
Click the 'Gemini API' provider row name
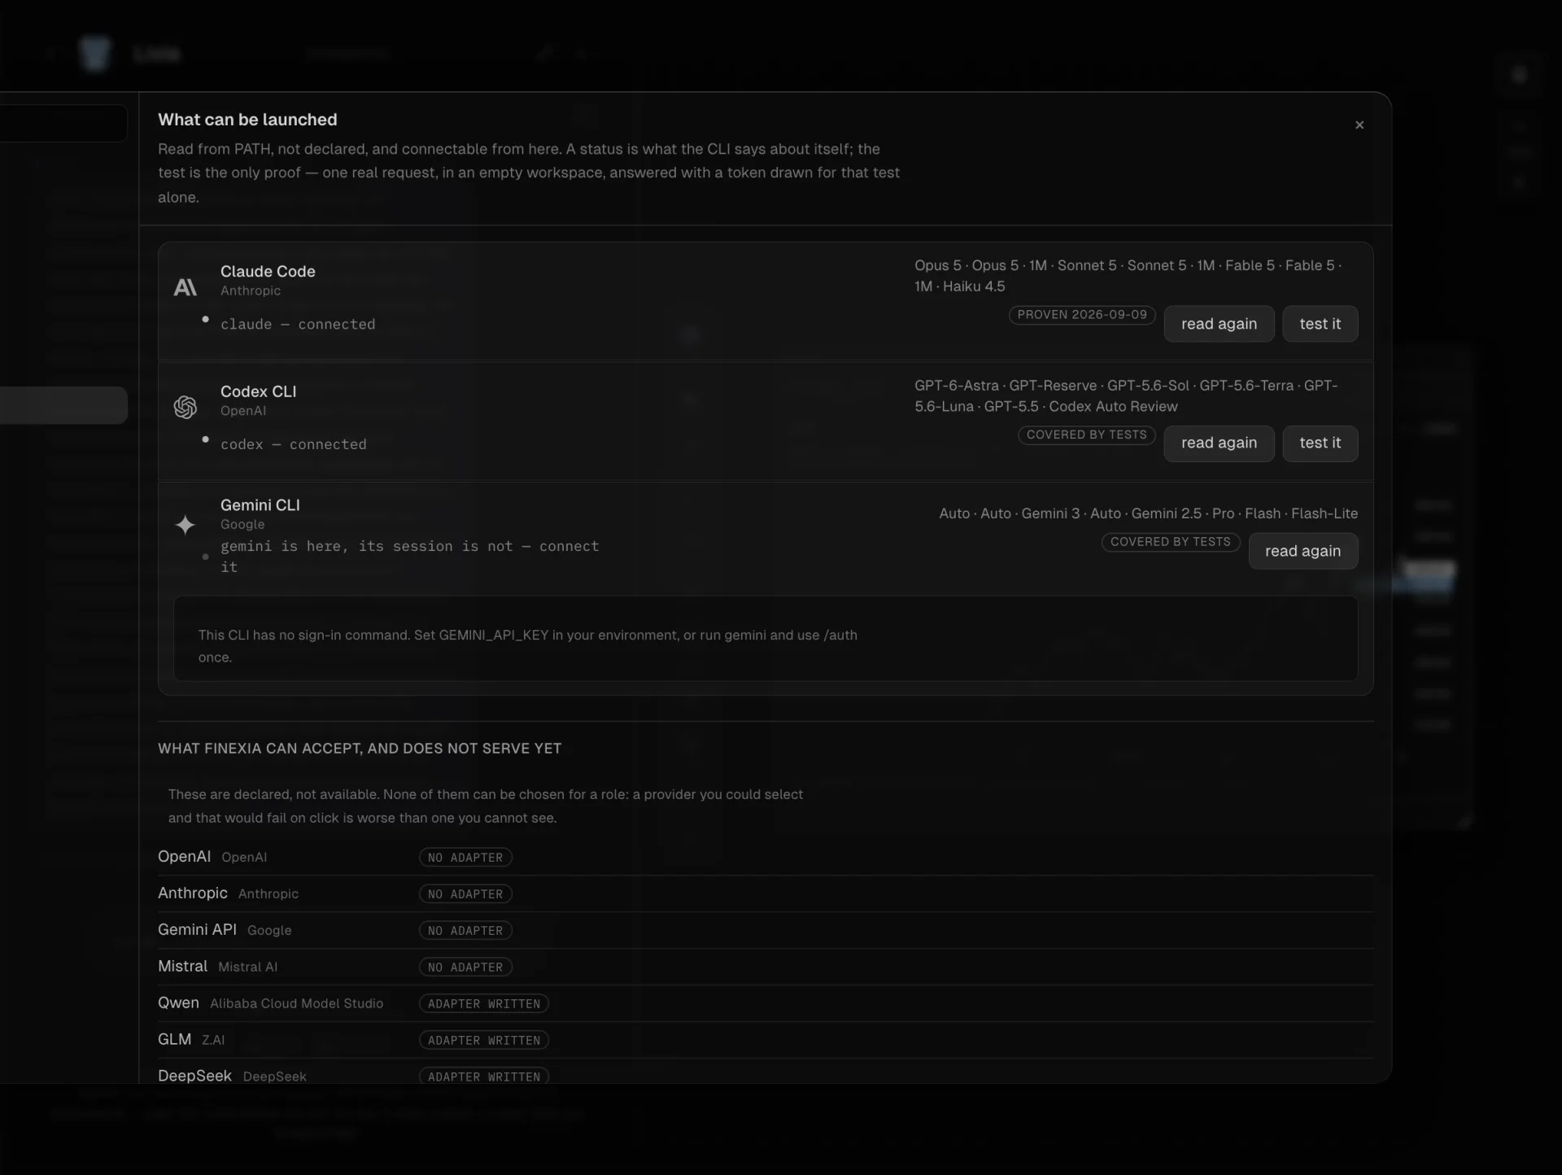pyautogui.click(x=197, y=930)
